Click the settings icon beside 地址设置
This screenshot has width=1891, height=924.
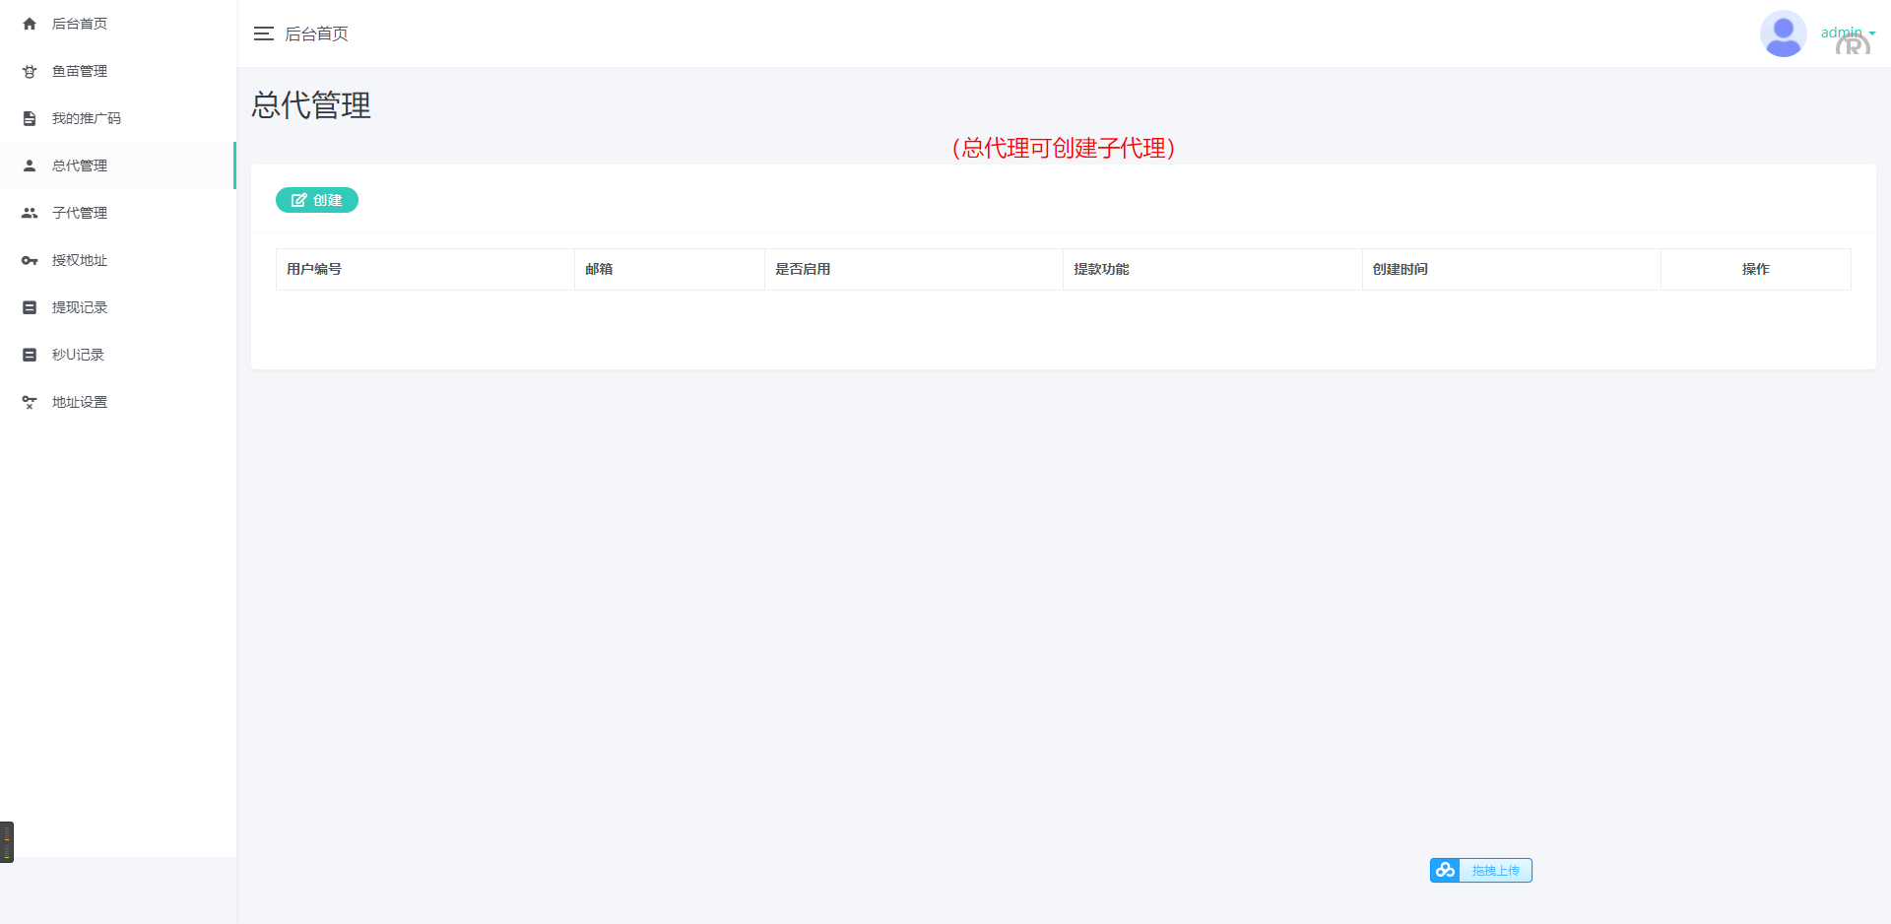pyautogui.click(x=30, y=402)
